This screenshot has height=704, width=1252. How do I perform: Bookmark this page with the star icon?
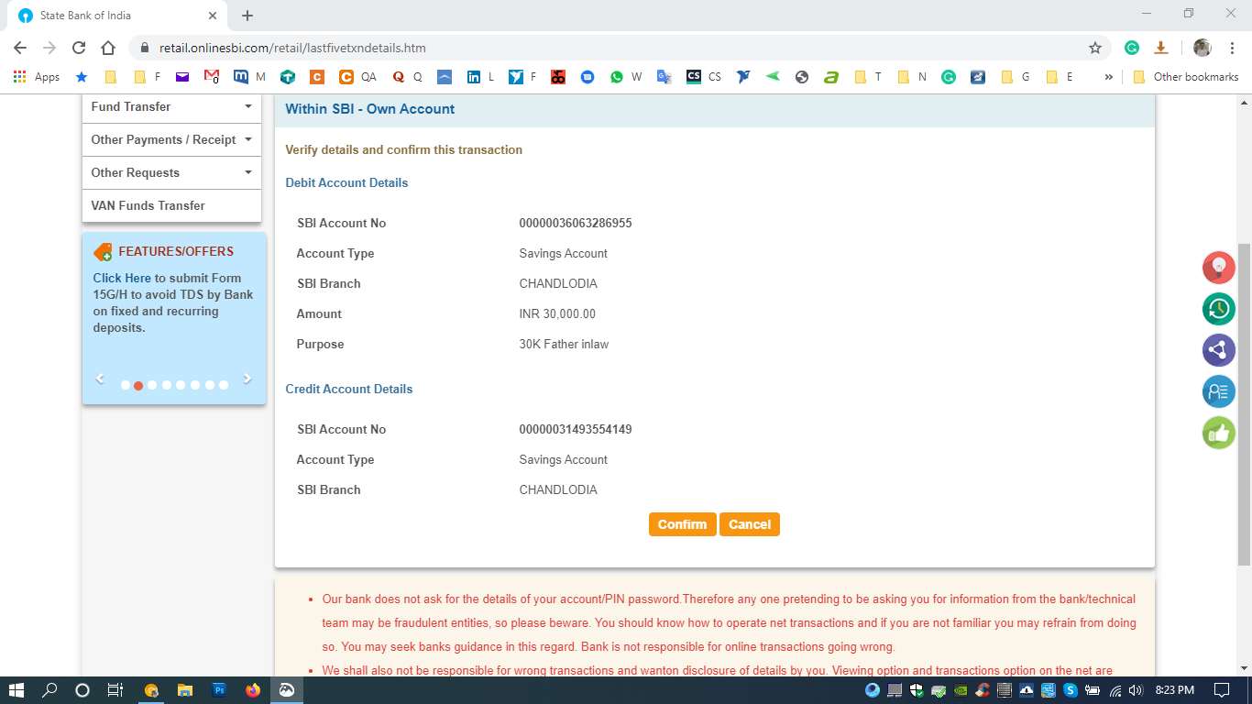1094,48
